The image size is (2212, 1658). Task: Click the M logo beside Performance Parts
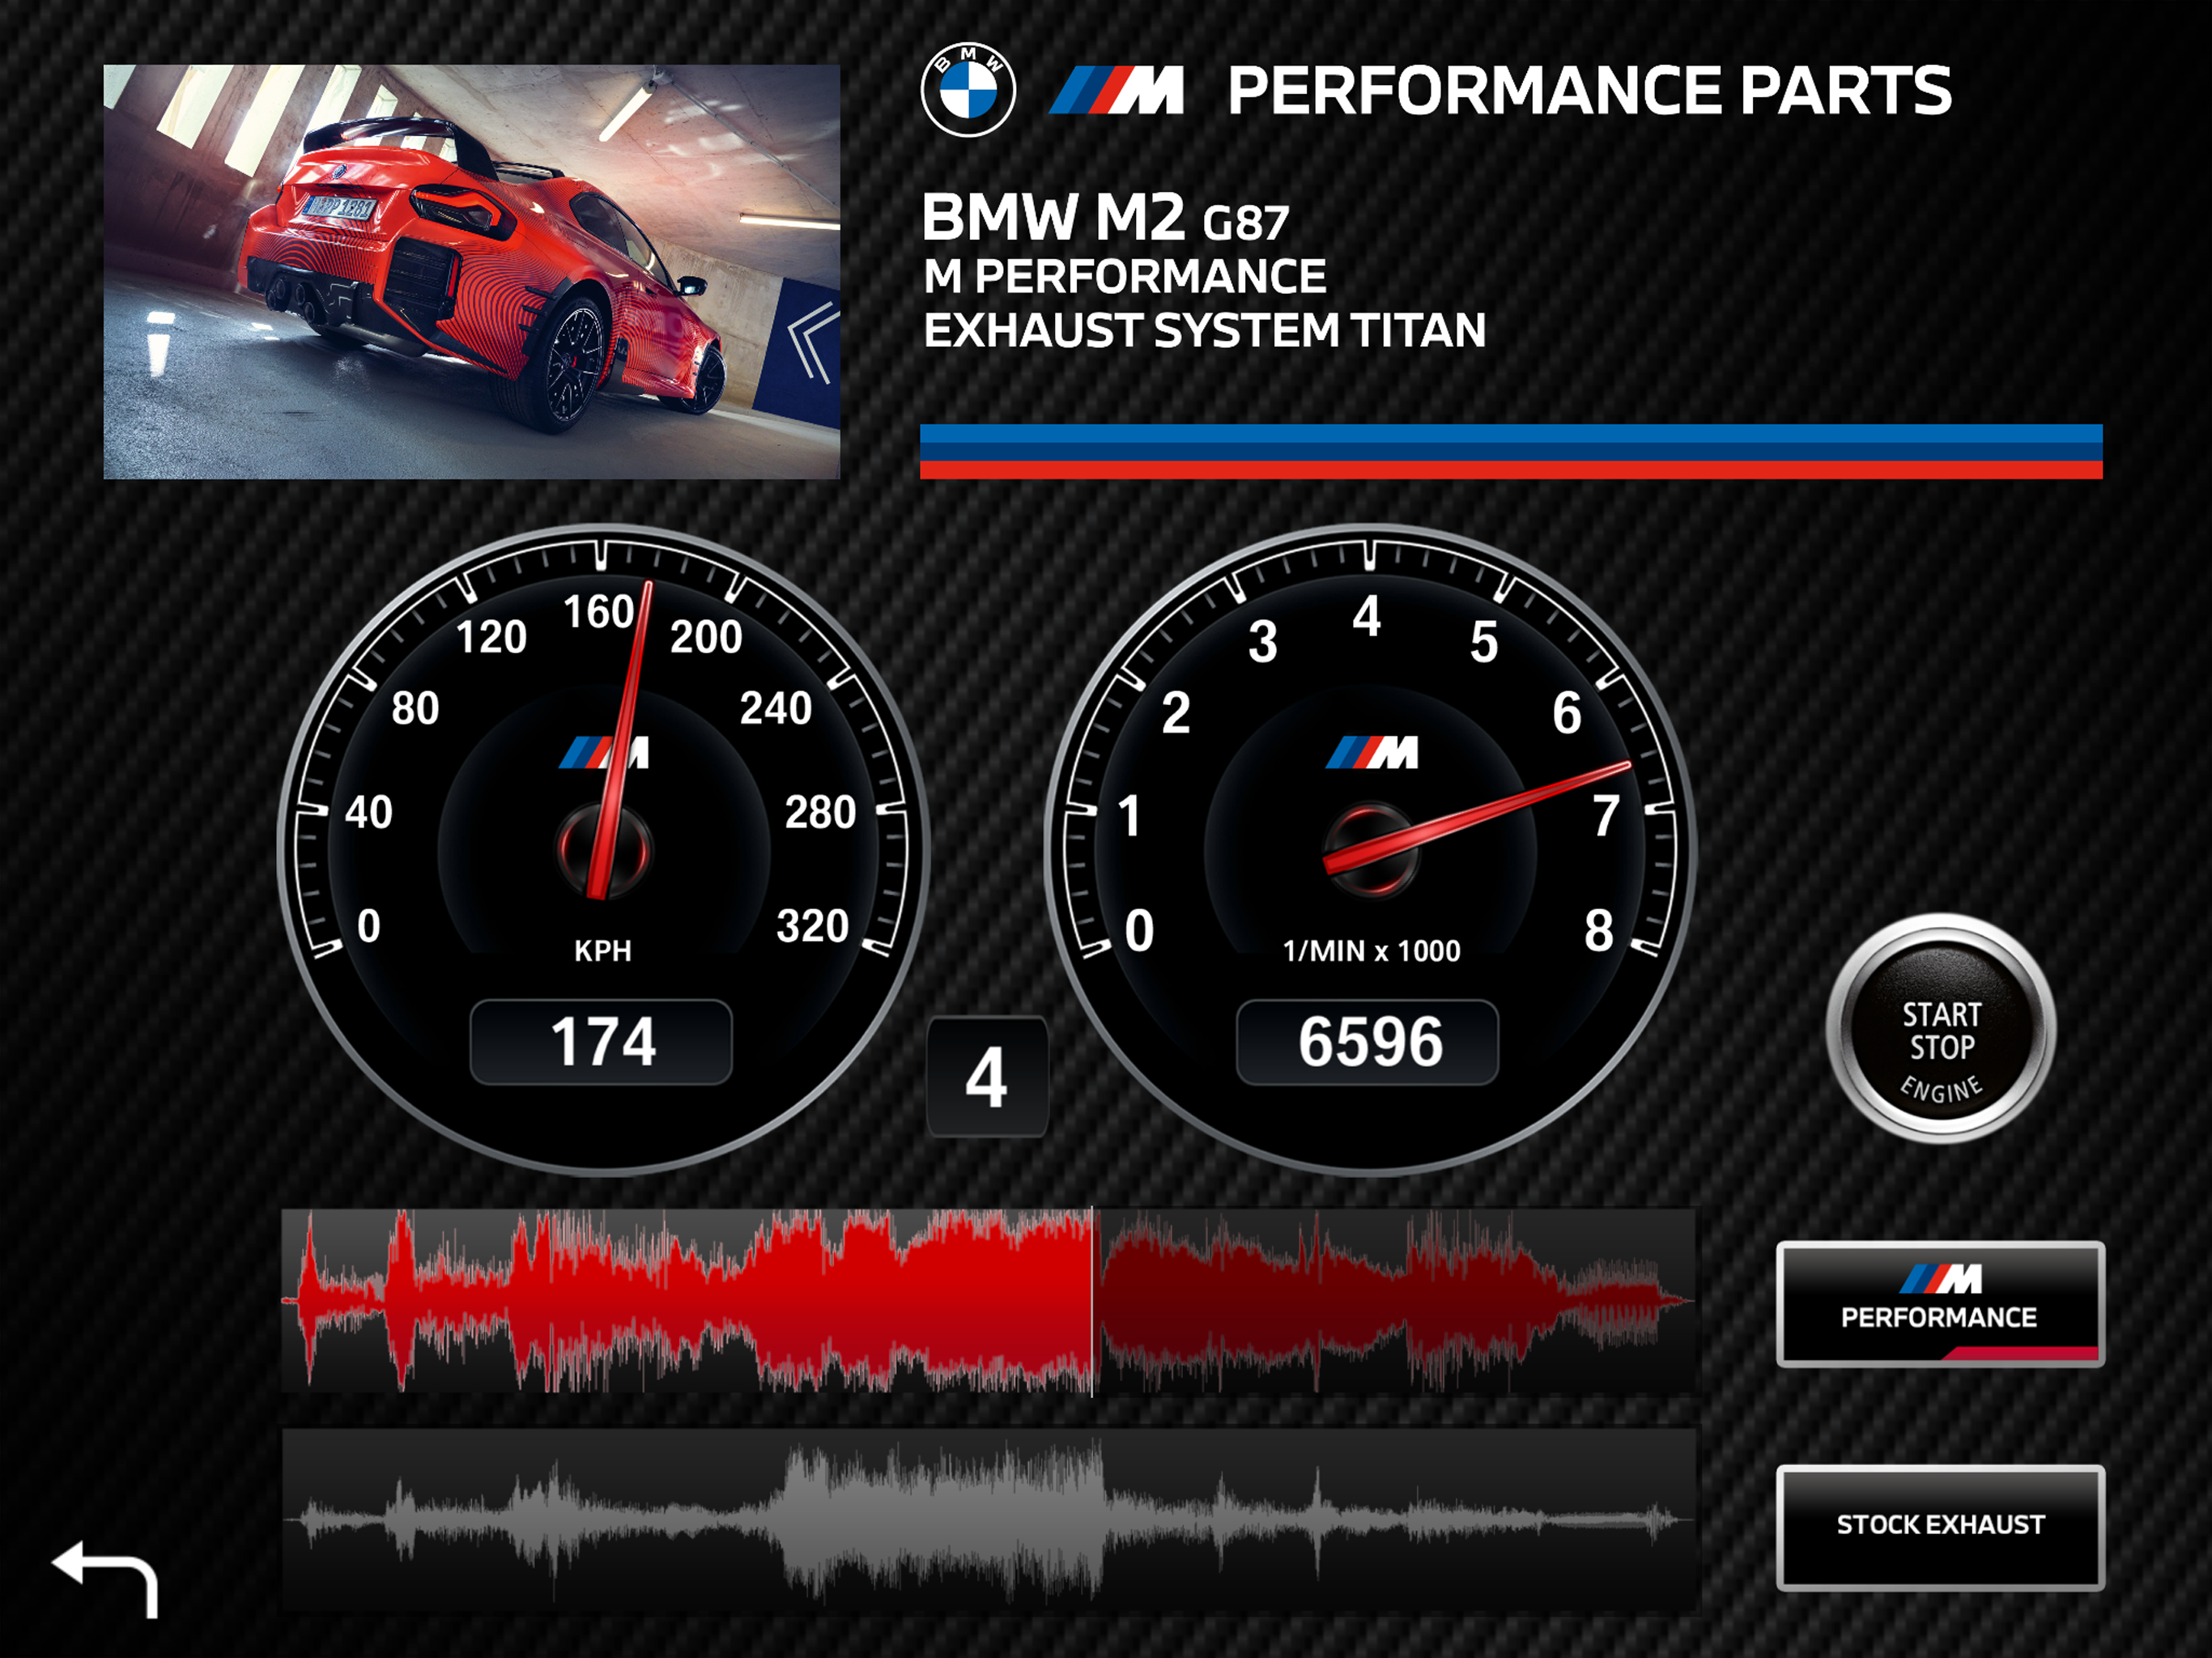click(x=1116, y=91)
